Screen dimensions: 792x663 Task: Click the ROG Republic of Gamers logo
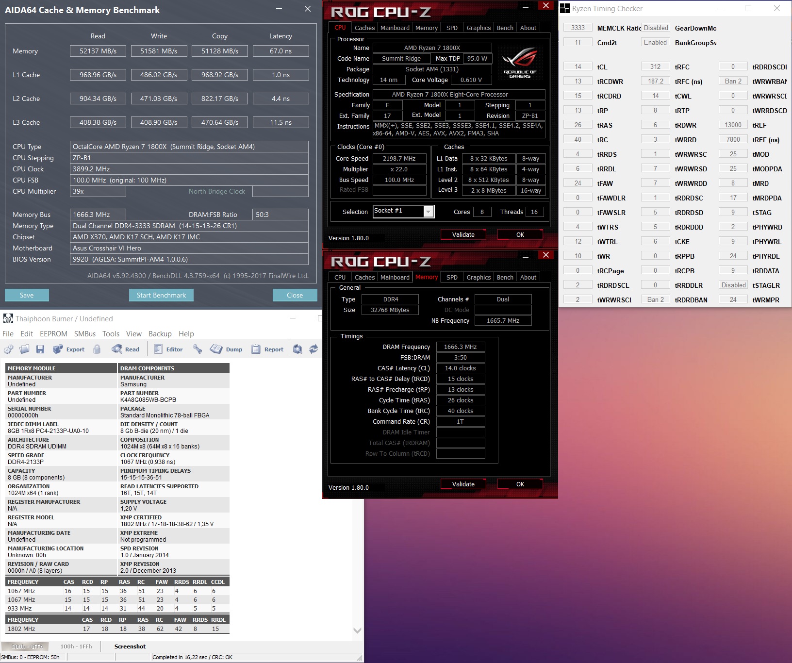point(520,63)
